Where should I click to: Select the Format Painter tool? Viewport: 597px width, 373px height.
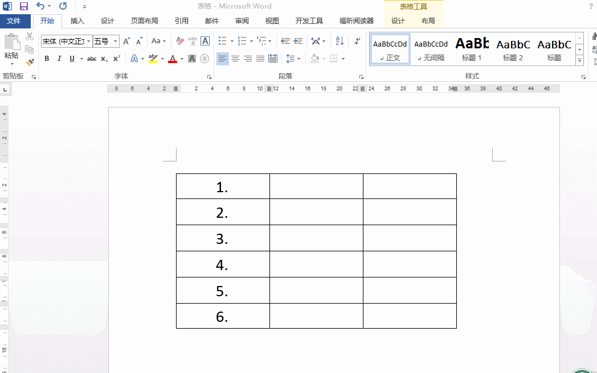pos(29,61)
